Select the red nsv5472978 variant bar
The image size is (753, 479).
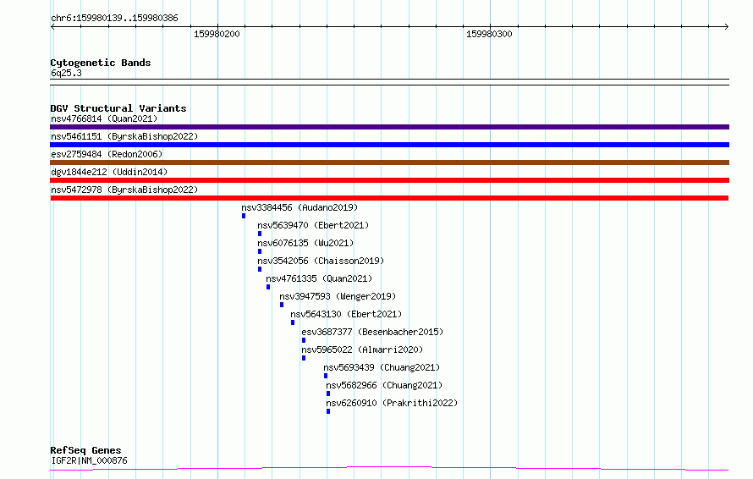point(389,198)
